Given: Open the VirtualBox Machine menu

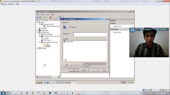Looking at the screenshot, I should coord(4,4).
